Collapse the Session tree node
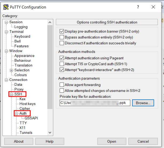The width and height of the screenshot is (164, 148). coord(6,22)
